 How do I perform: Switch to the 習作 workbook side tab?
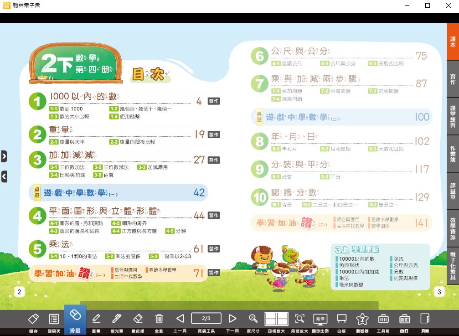453,79
